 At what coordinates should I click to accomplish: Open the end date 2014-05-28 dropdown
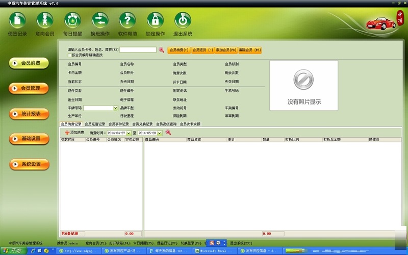coord(159,133)
